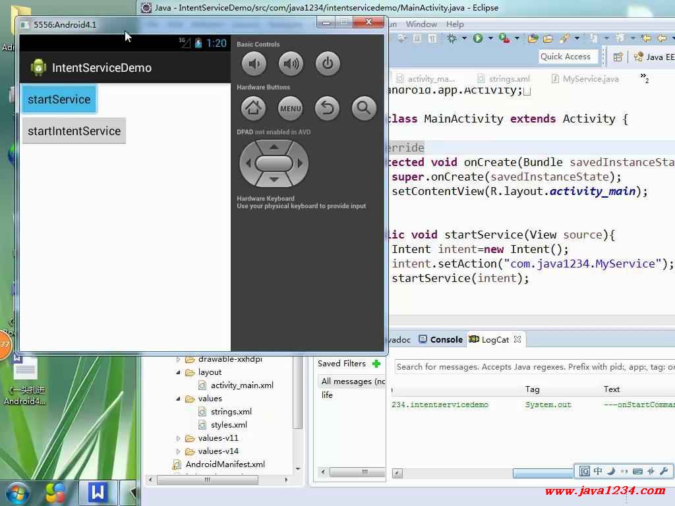
Task: Tap the emulator Search hardware button
Action: click(364, 108)
